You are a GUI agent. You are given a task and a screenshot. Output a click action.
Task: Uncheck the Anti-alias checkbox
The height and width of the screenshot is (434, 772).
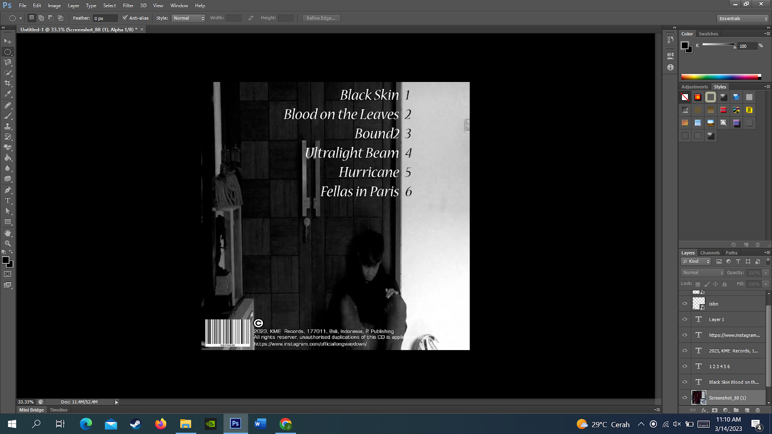click(125, 18)
